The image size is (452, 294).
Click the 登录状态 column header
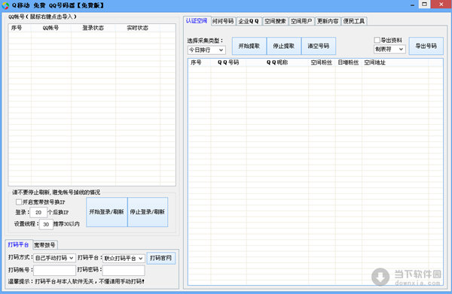coord(93,28)
